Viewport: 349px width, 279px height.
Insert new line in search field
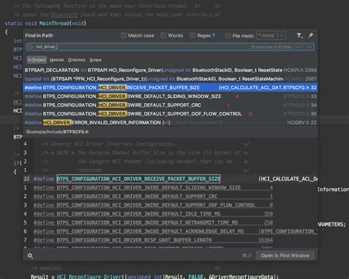point(300,47)
